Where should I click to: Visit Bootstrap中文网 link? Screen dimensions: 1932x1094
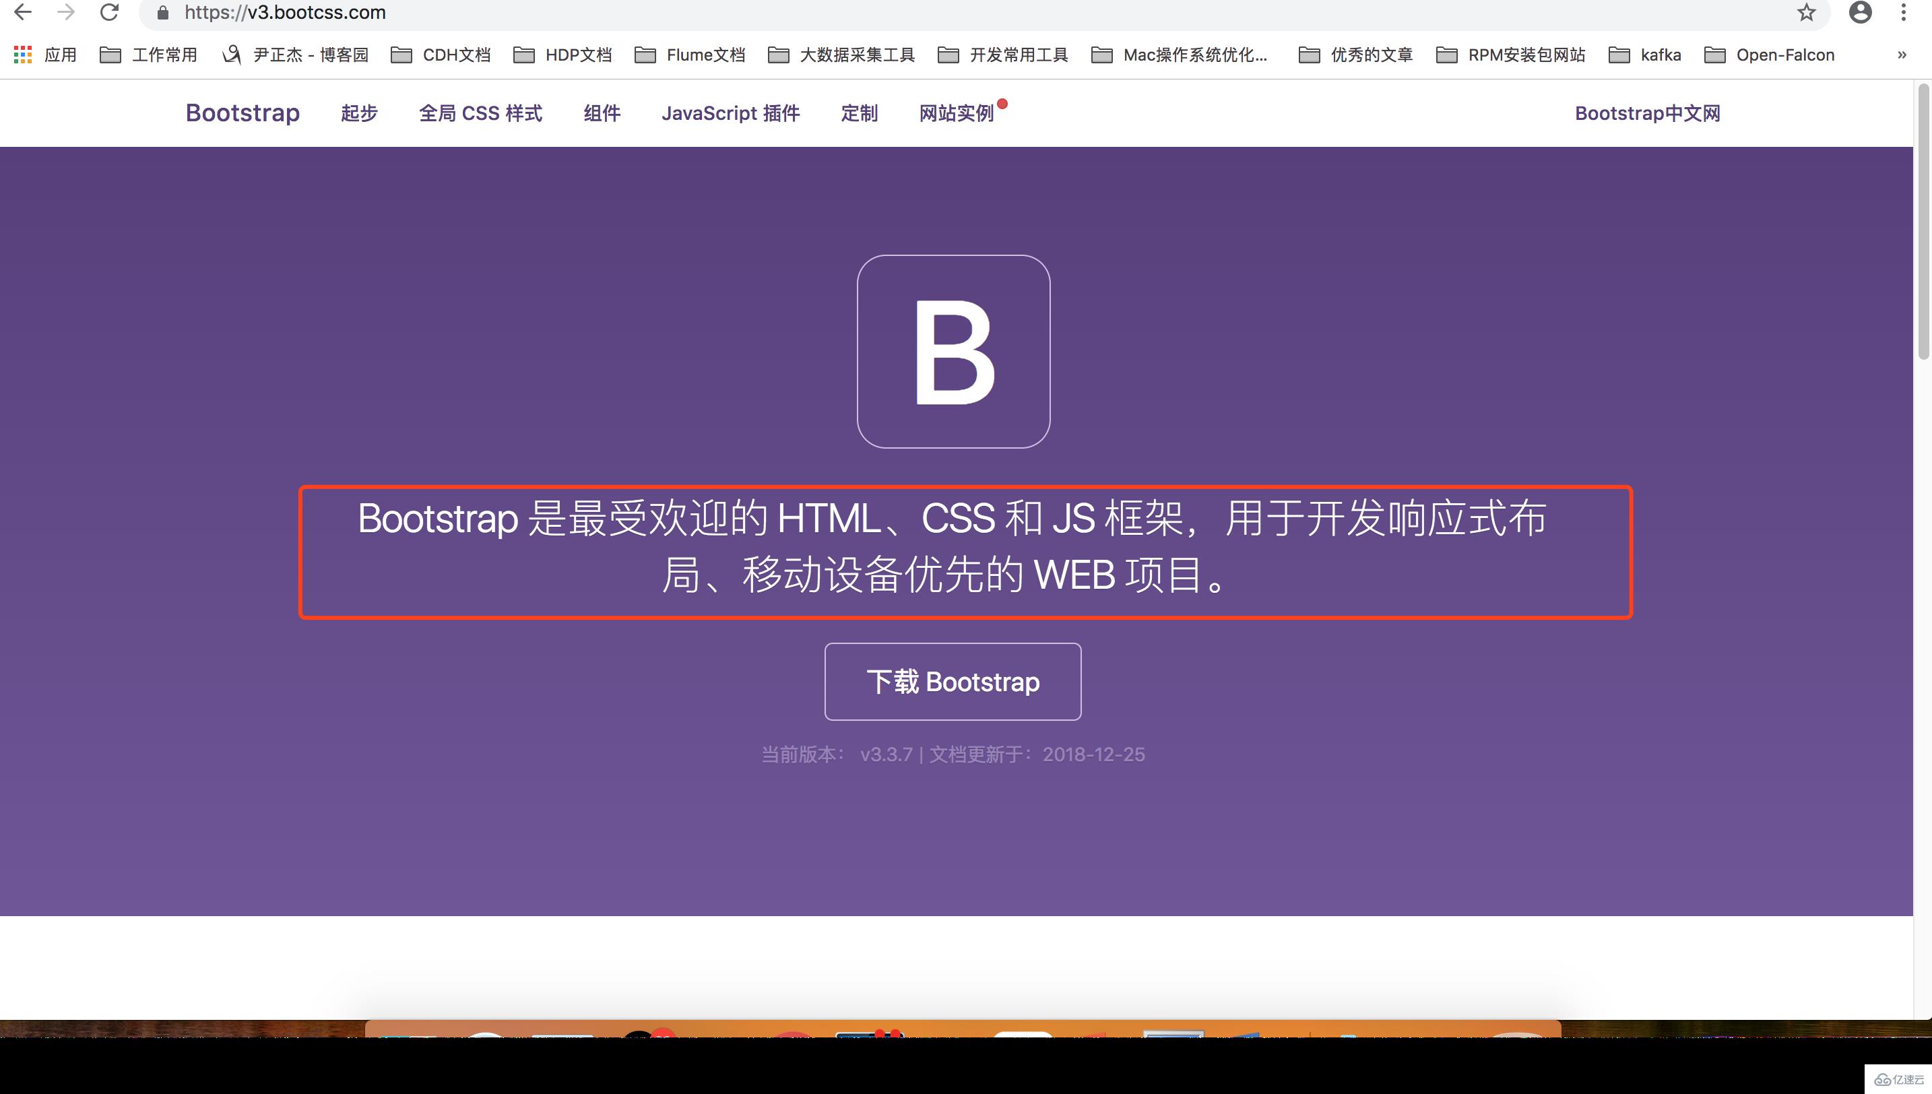coord(1647,113)
